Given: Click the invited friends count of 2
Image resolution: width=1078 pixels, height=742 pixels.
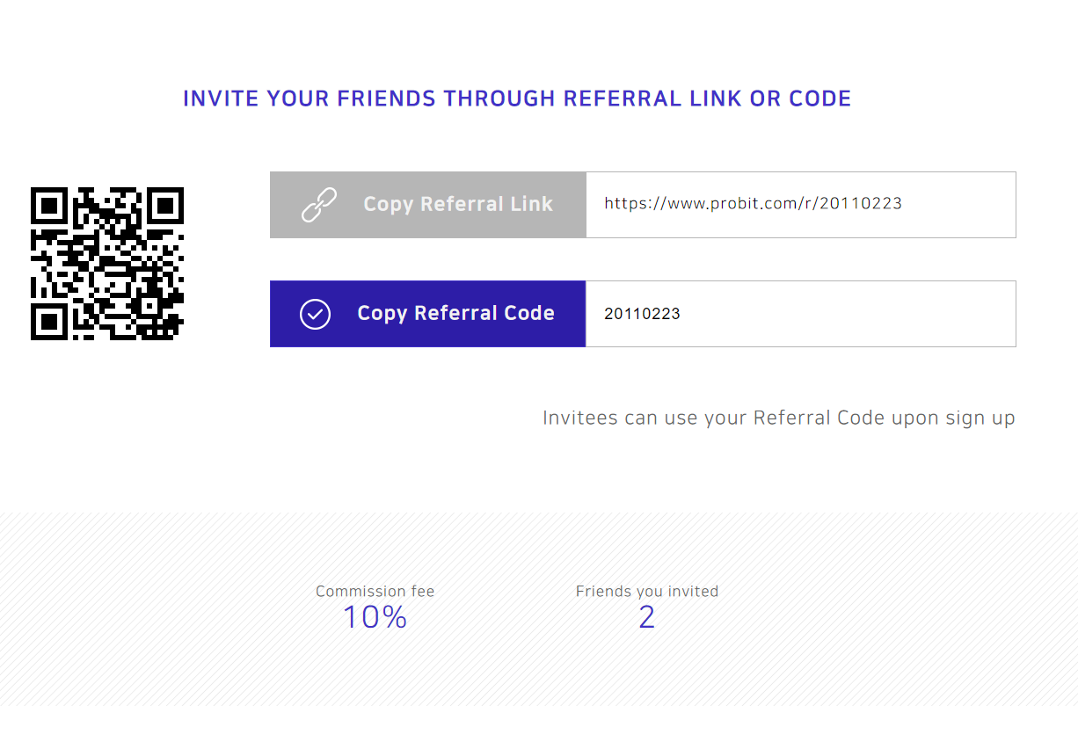Looking at the screenshot, I should pyautogui.click(x=647, y=617).
